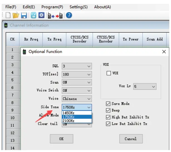Toggle the Beep checkbox
The image size is (171, 152).
108,110
